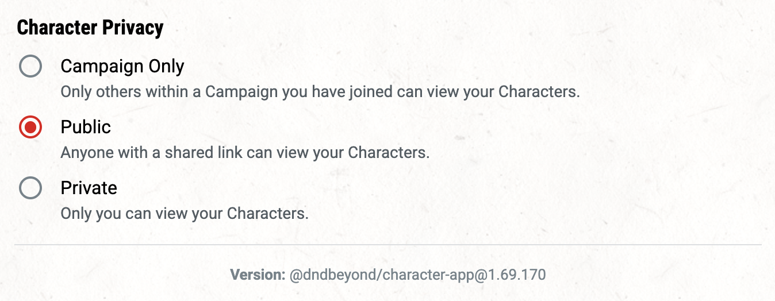Select the Campaign Only radio button

[x=30, y=66]
